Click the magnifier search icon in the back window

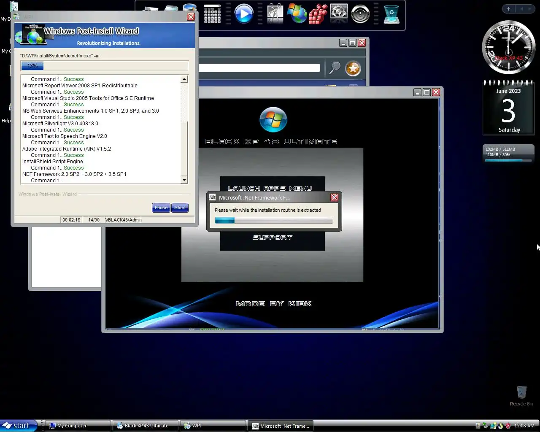pyautogui.click(x=335, y=68)
